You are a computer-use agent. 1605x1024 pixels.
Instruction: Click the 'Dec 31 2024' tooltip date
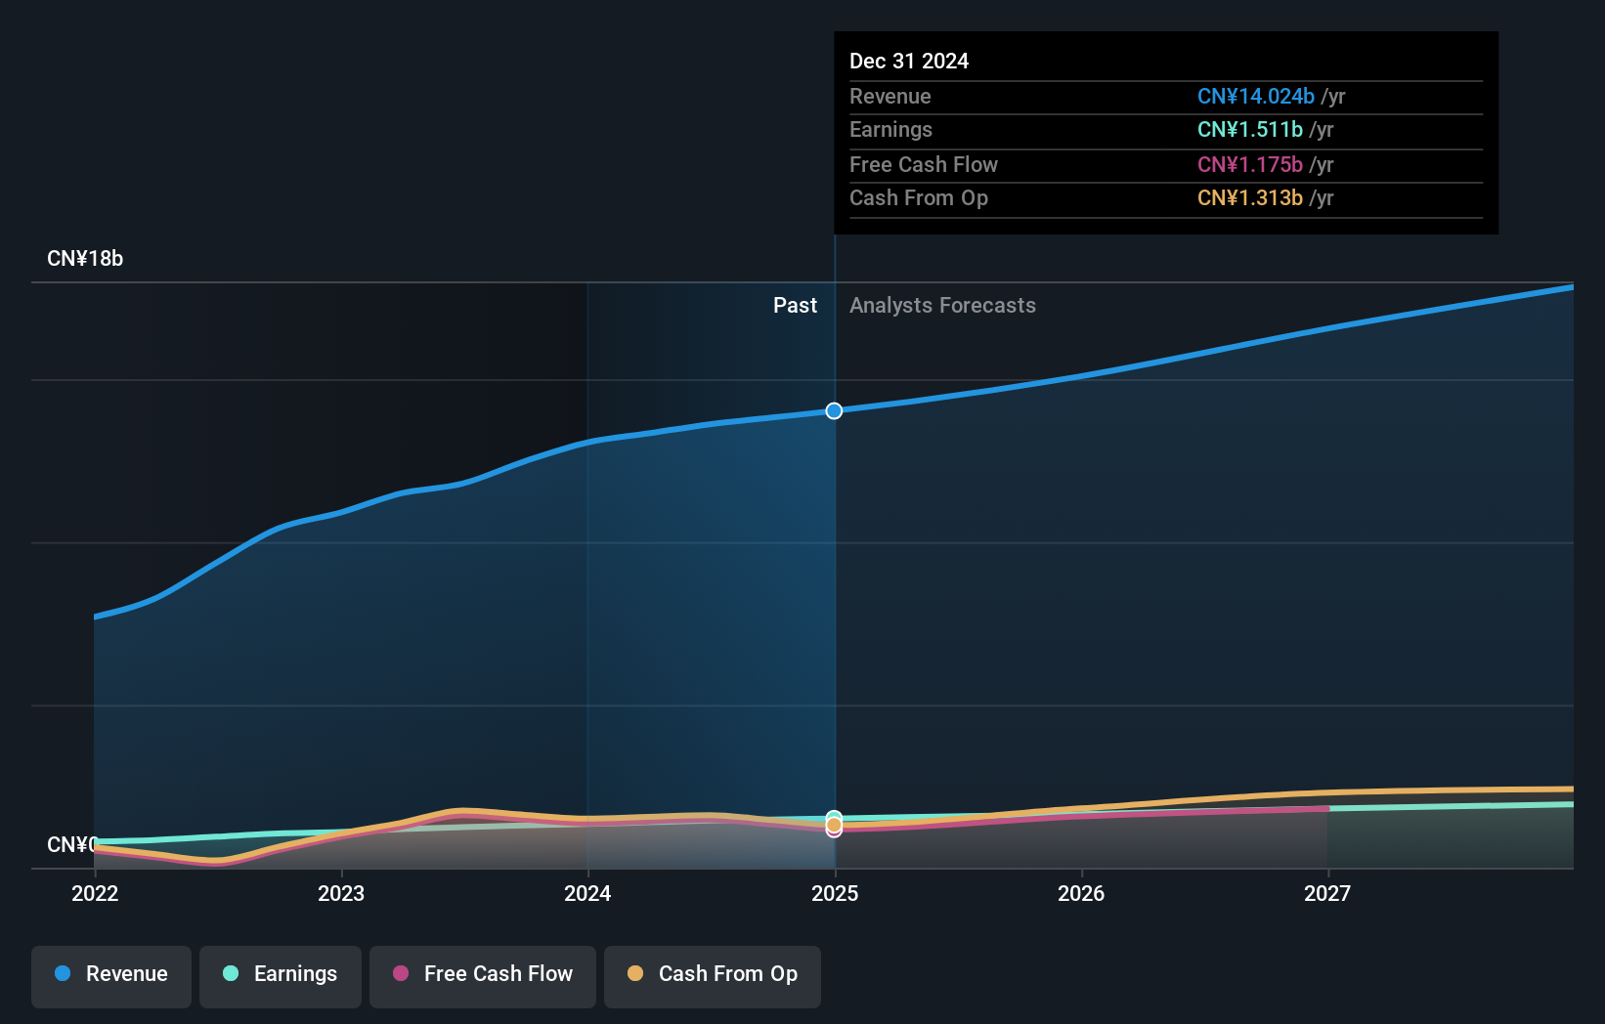(909, 62)
